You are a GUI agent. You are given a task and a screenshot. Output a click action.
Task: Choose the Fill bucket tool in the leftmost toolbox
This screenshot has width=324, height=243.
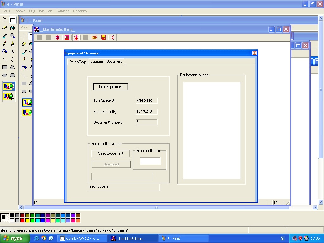[12, 28]
